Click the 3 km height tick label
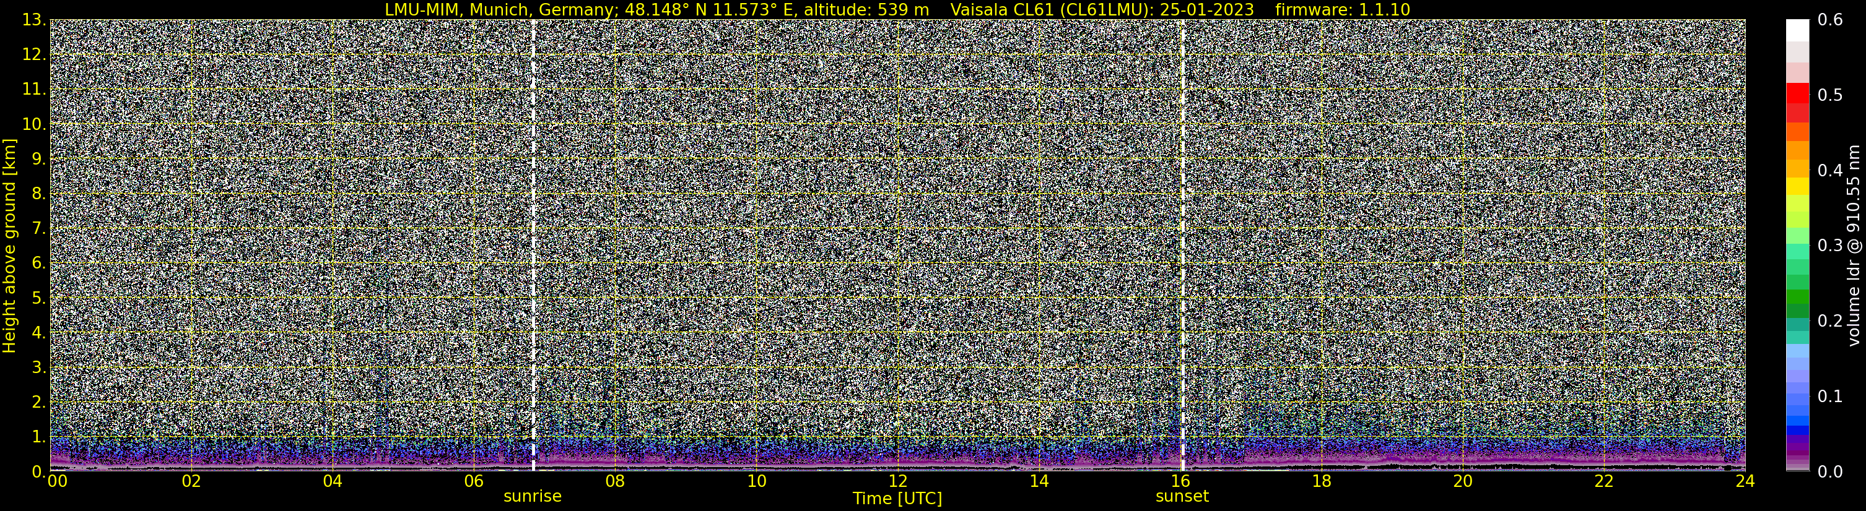1866x511 pixels. [x=39, y=367]
